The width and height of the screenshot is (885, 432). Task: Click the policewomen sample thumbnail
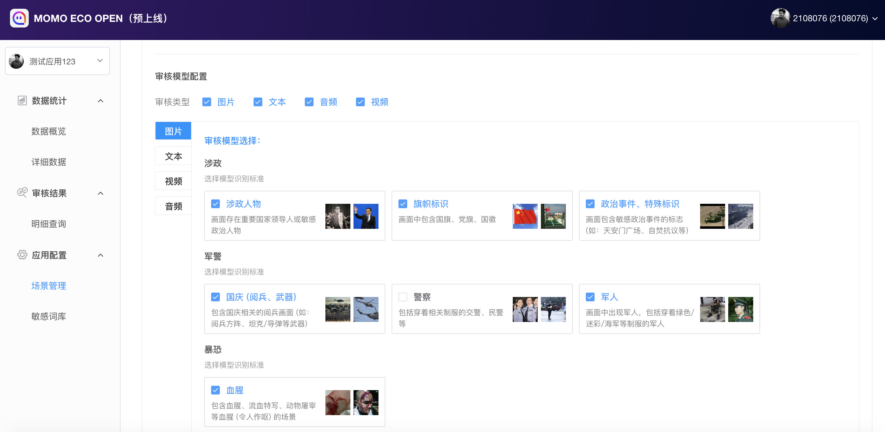(525, 309)
